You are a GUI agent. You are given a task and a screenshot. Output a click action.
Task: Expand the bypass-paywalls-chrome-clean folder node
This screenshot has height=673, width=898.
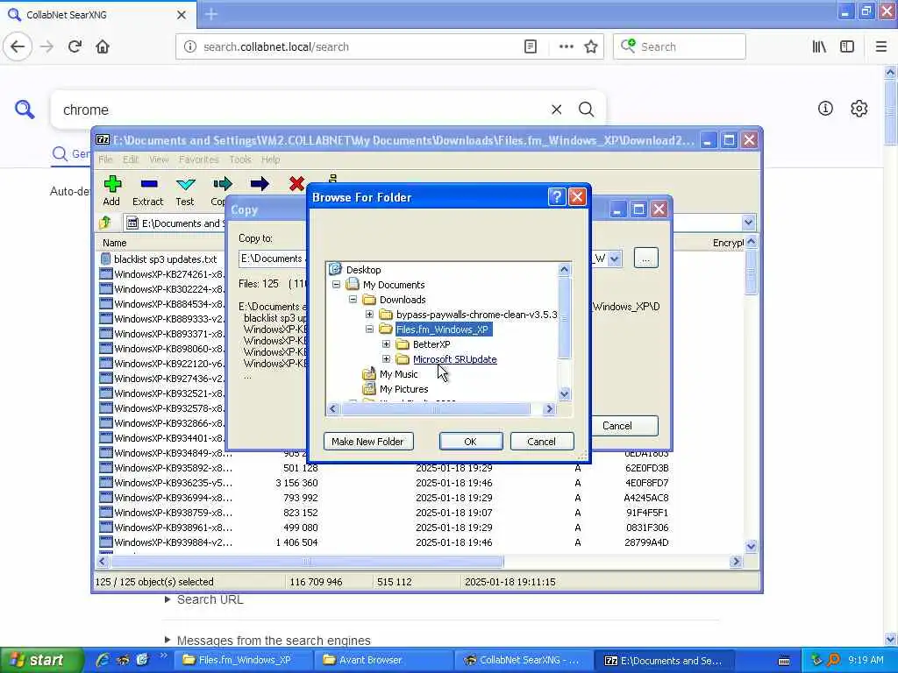pos(369,315)
